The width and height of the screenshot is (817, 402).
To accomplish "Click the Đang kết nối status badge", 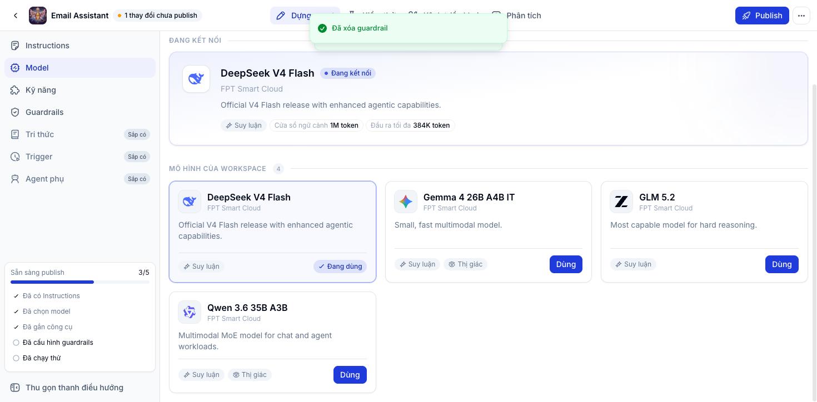I will [x=348, y=73].
